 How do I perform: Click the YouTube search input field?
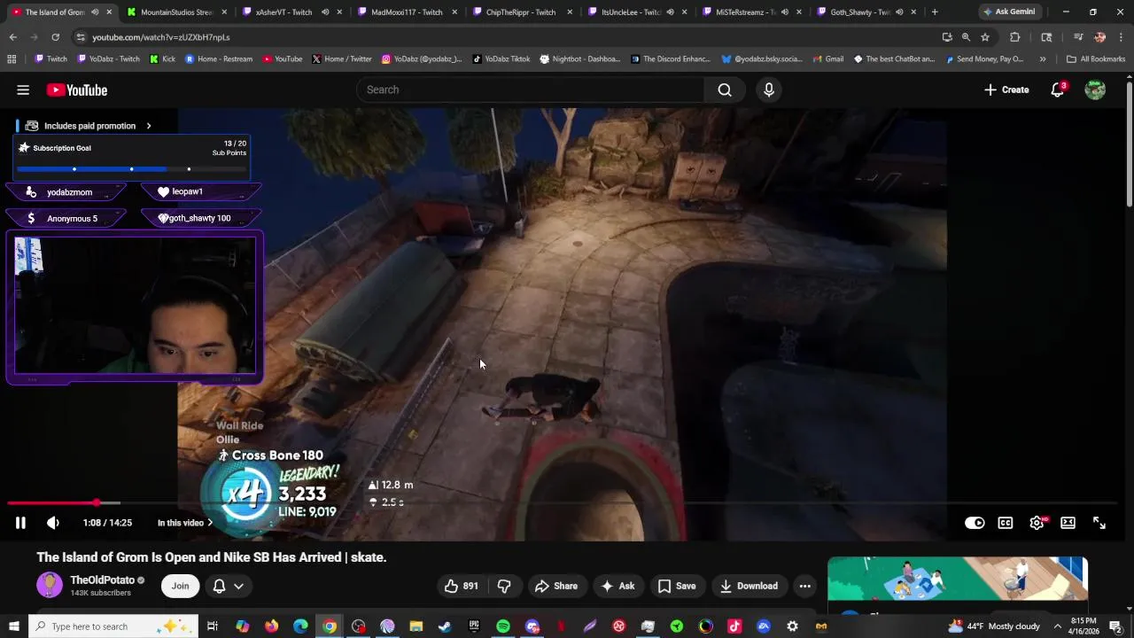pos(531,89)
